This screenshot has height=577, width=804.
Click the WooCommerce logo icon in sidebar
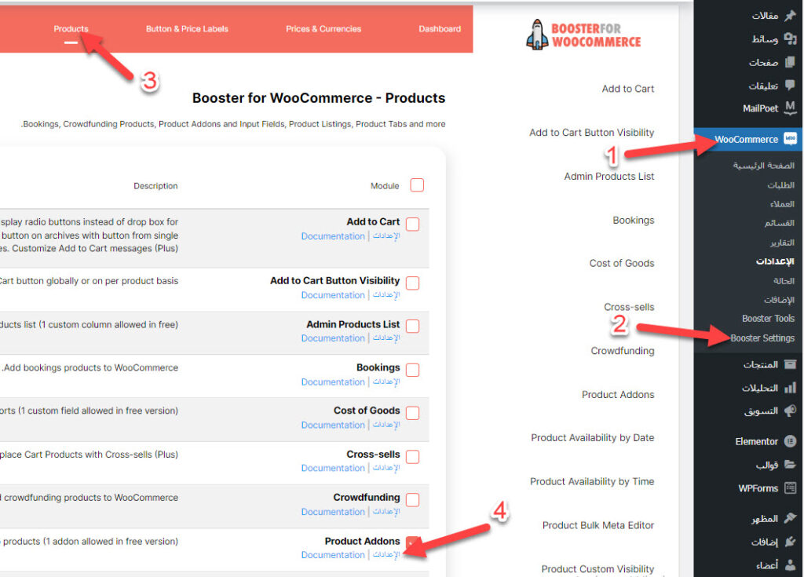(790, 140)
